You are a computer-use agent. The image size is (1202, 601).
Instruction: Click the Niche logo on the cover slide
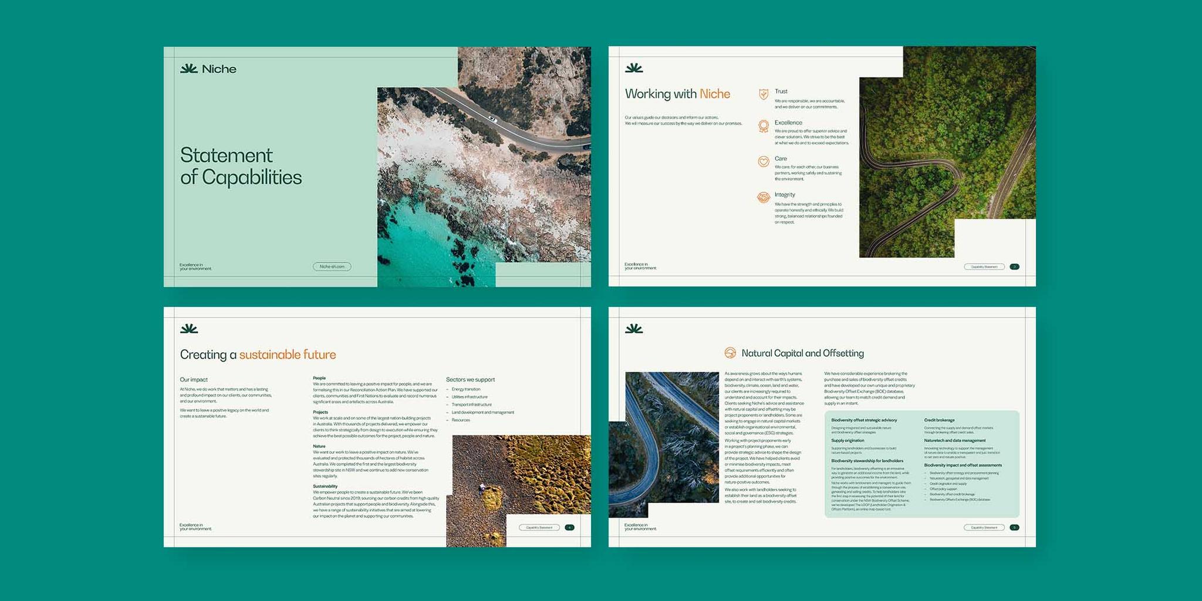[208, 69]
